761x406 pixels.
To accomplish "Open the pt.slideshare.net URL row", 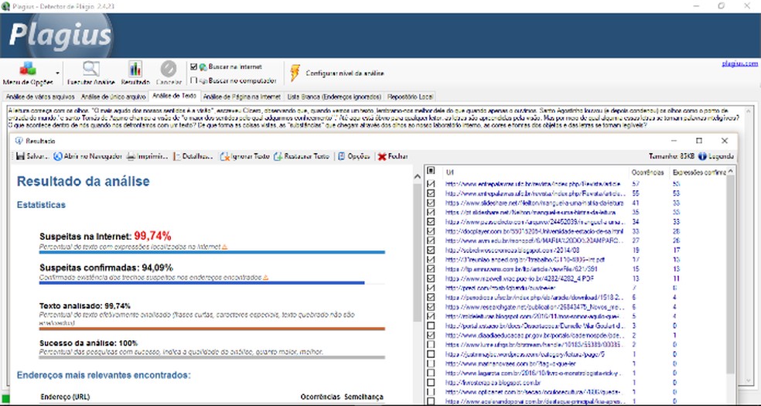I will point(531,212).
